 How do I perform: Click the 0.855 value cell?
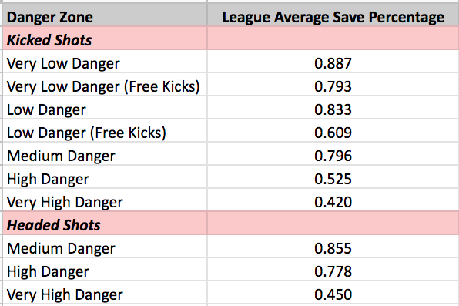(x=333, y=247)
